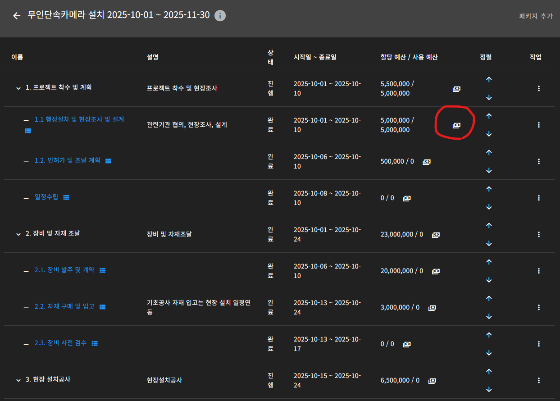Move 2.1. 장비 발주 및 계약 down
Image resolution: width=560 pixels, height=401 pixels.
(489, 280)
